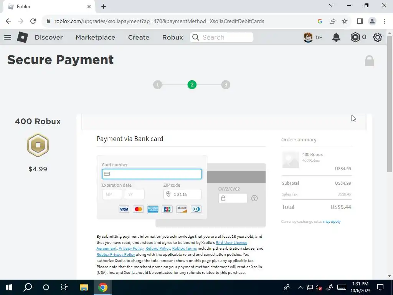The width and height of the screenshot is (393, 295).
Task: Open the Windows Start menu
Action: (9, 287)
